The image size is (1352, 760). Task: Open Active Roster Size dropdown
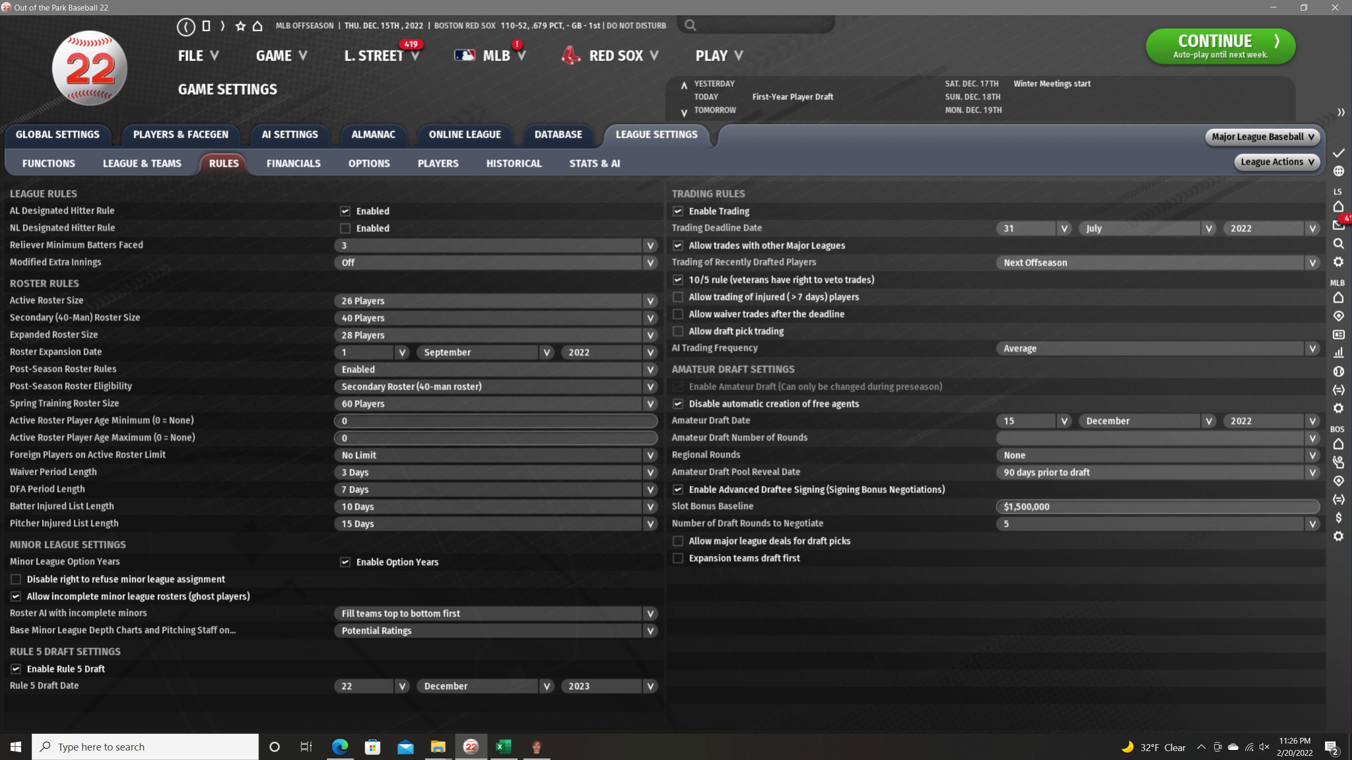coord(496,301)
